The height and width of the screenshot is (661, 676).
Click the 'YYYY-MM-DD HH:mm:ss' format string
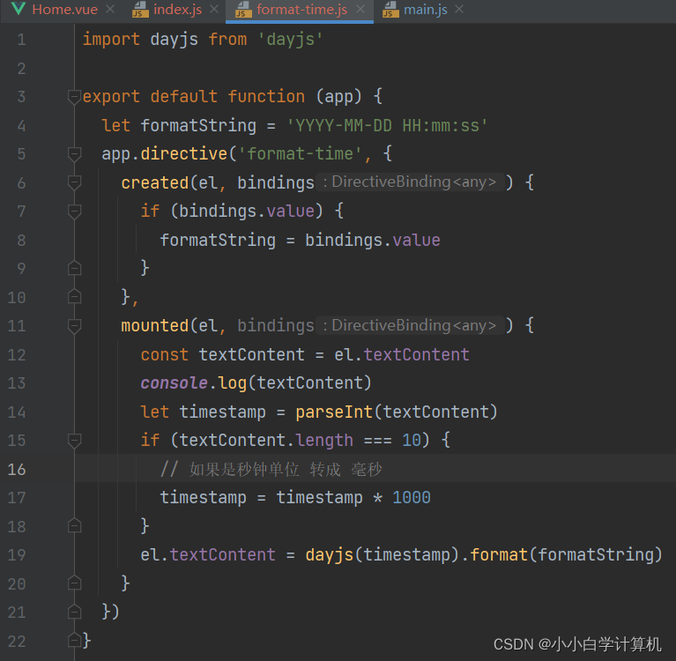387,126
